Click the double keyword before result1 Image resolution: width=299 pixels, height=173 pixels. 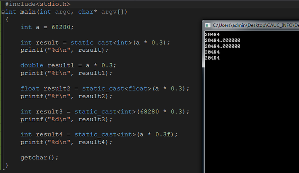tap(32, 65)
